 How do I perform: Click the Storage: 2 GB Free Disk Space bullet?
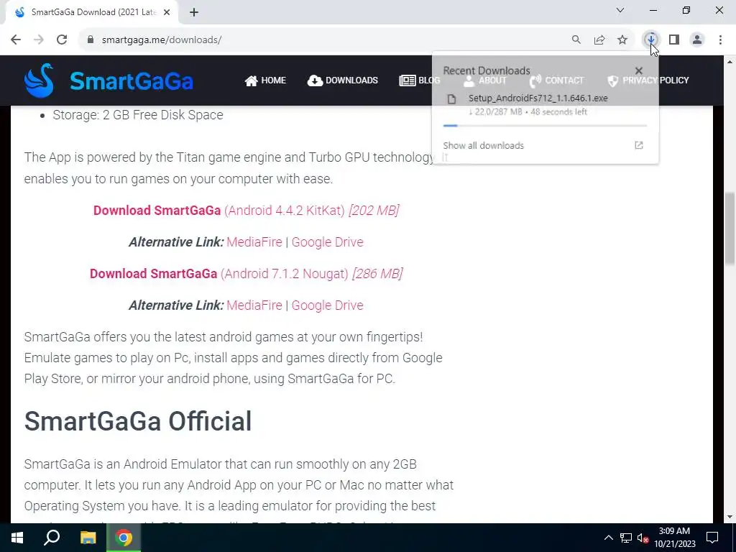pos(138,115)
